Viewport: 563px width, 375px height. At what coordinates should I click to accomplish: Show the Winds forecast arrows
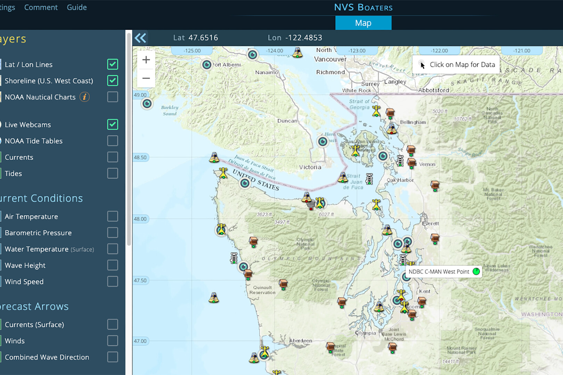coord(113,341)
